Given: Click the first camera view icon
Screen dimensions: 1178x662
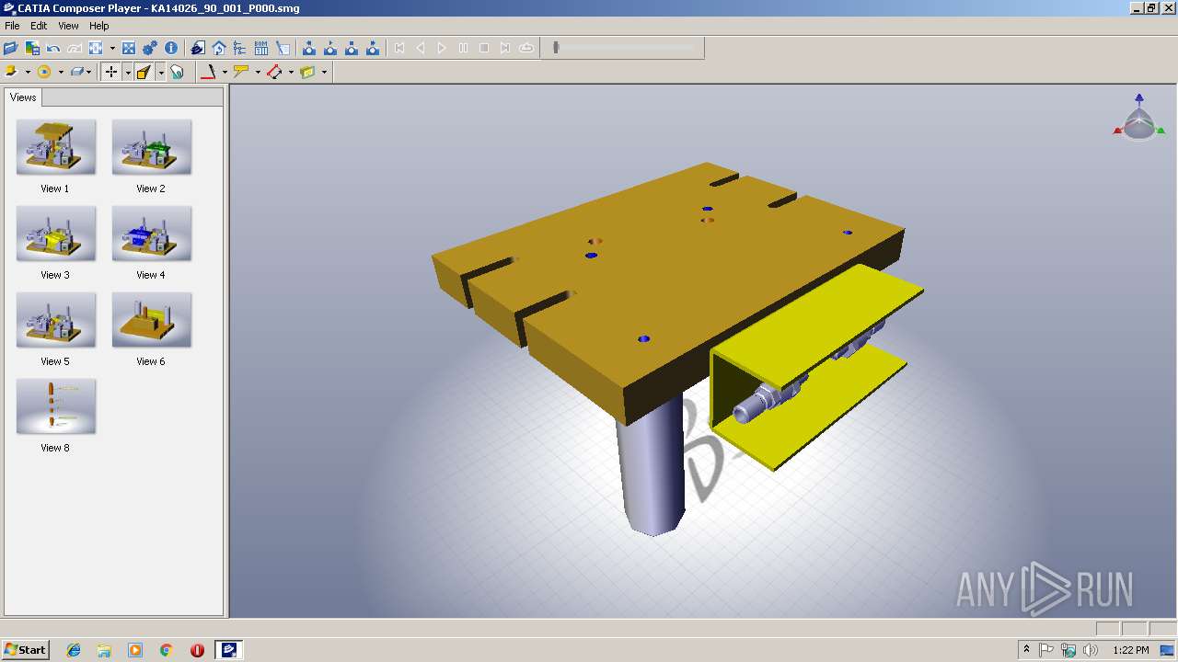Looking at the screenshot, I should click(x=309, y=48).
